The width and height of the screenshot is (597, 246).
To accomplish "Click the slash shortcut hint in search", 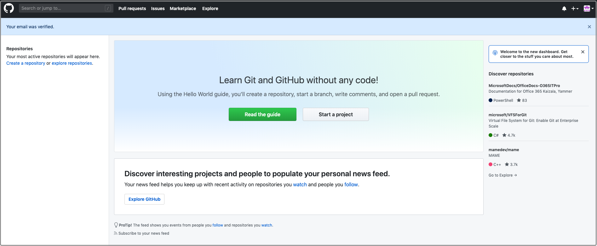I will (108, 8).
